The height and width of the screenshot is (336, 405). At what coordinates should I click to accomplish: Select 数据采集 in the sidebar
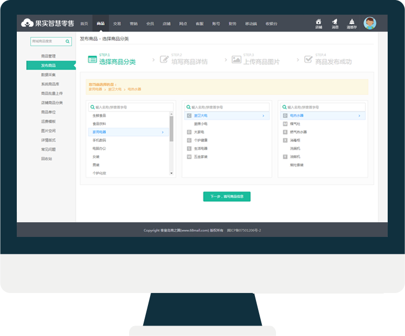(x=48, y=75)
